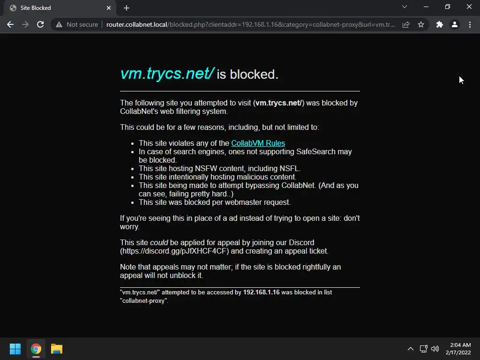Image resolution: width=480 pixels, height=360 pixels.
Task: Click Chrome icon in the taskbar
Action: tap(36, 349)
